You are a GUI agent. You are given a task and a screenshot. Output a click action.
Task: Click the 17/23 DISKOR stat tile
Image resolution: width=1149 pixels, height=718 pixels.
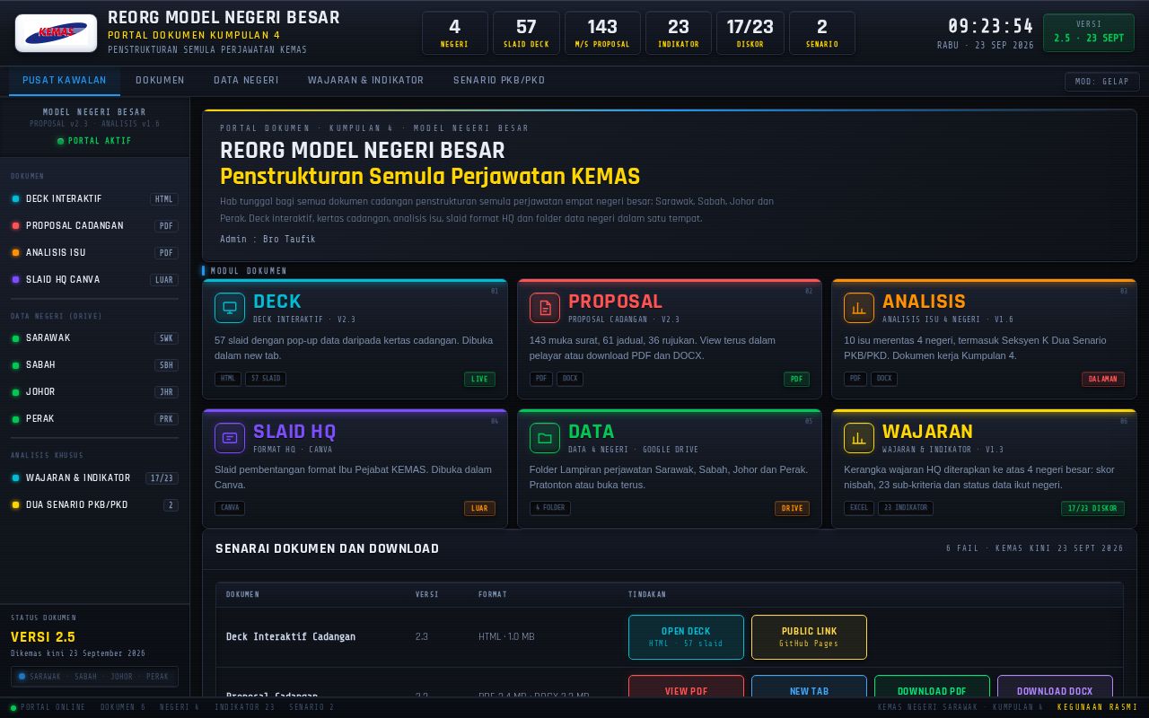pyautogui.click(x=750, y=33)
